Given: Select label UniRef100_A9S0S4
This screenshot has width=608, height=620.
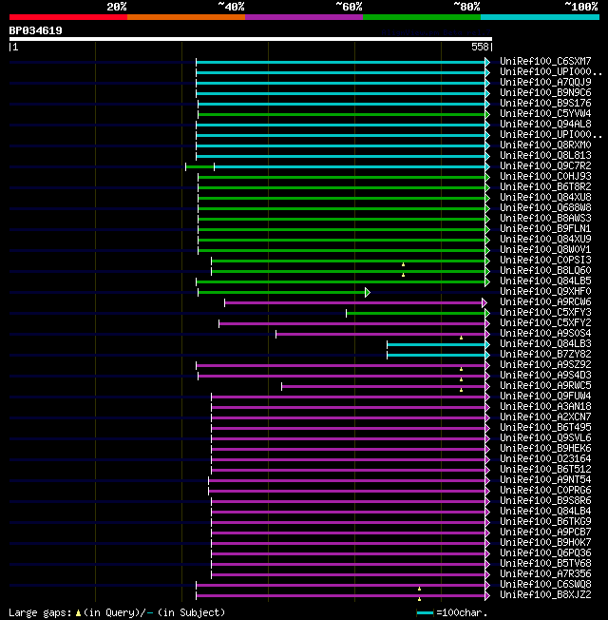Looking at the screenshot, I should coord(545,334).
